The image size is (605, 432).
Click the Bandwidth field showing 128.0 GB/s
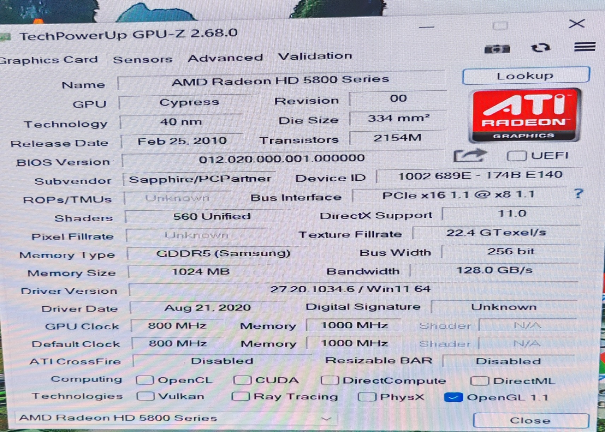(x=494, y=270)
